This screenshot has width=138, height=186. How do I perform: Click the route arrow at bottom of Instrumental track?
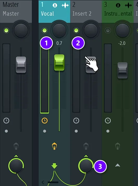point(118,165)
